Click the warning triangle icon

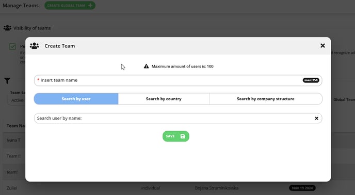[146, 66]
